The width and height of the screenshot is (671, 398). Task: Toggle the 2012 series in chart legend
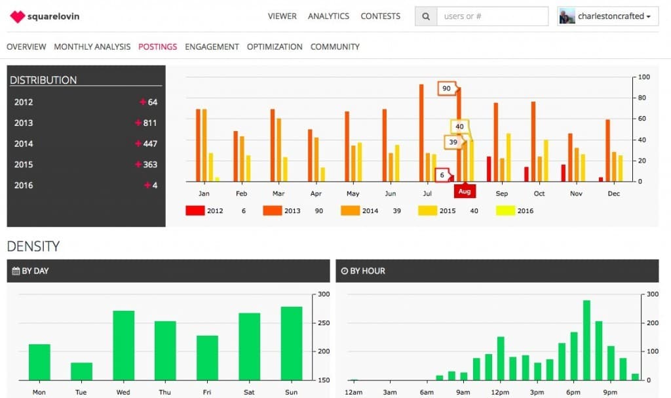(x=195, y=210)
